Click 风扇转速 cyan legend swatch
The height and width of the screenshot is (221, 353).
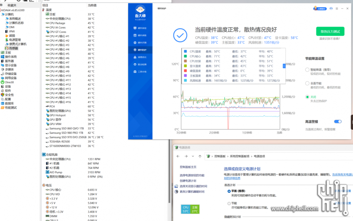[x=185, y=80]
